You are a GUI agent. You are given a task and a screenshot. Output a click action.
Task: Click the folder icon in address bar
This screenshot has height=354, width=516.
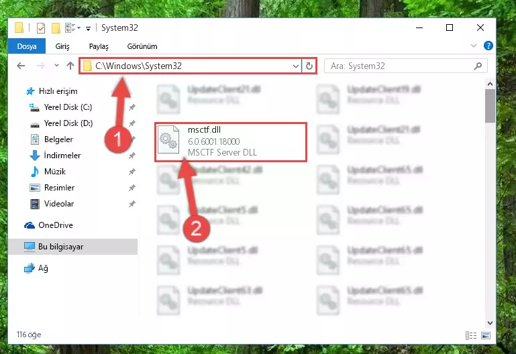[87, 66]
